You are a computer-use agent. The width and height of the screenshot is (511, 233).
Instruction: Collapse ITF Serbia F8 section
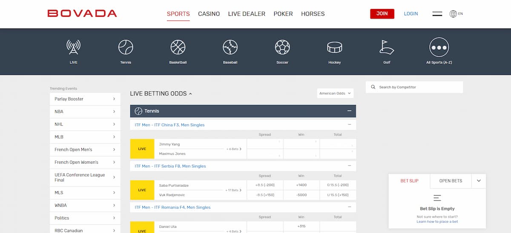[349, 166]
